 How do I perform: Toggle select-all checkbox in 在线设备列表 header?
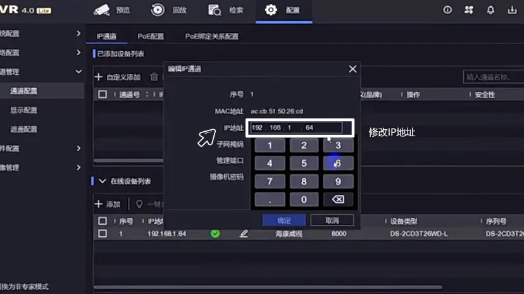tap(103, 221)
